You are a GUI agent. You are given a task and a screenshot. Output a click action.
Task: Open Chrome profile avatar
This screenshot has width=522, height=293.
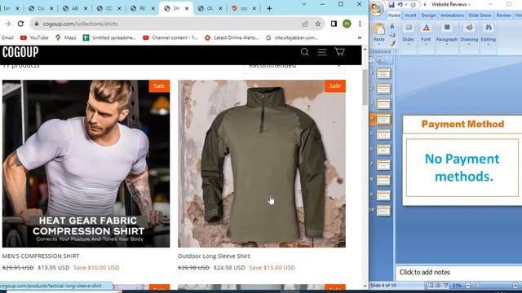(347, 24)
